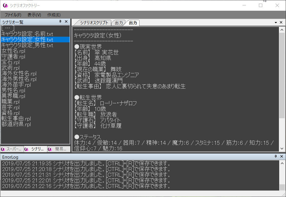
Task: Click ErrorLog scrollbar up arrow
Action: click(x=282, y=163)
